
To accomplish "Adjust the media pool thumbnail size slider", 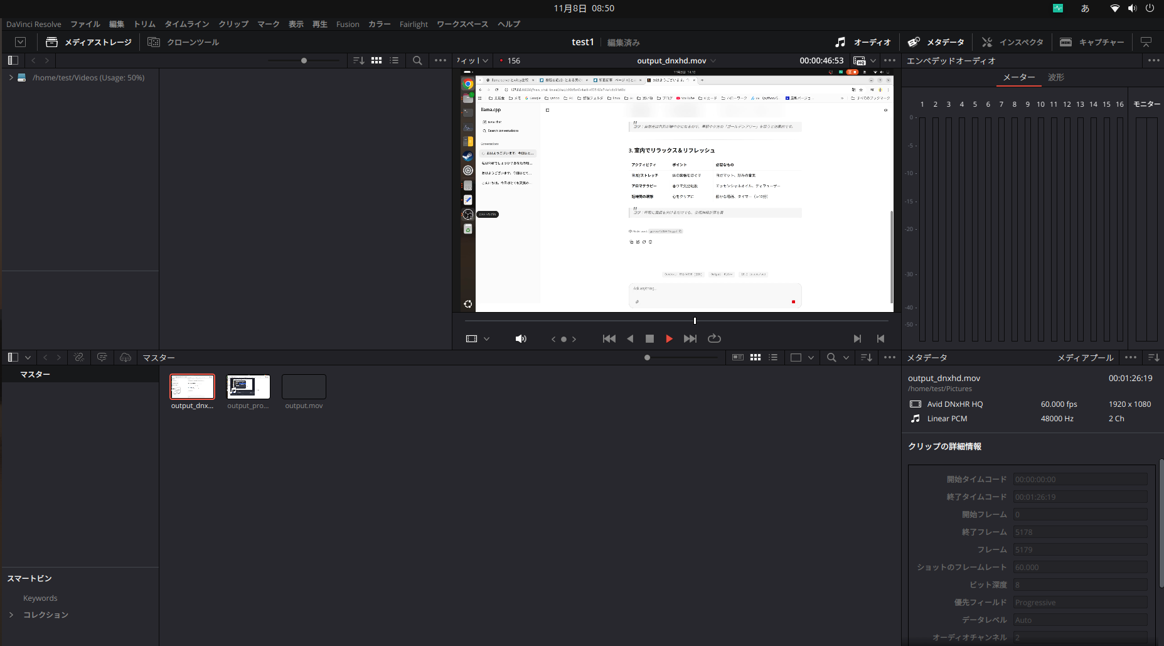I will pyautogui.click(x=648, y=358).
